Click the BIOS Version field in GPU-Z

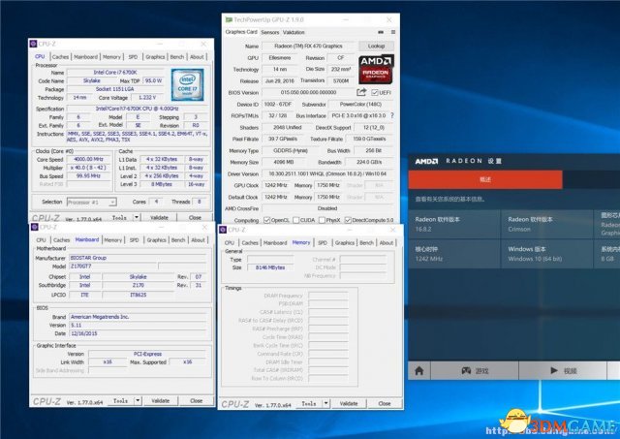click(308, 92)
